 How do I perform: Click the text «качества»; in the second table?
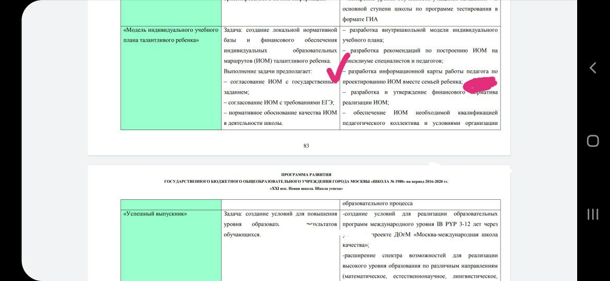[x=356, y=245]
